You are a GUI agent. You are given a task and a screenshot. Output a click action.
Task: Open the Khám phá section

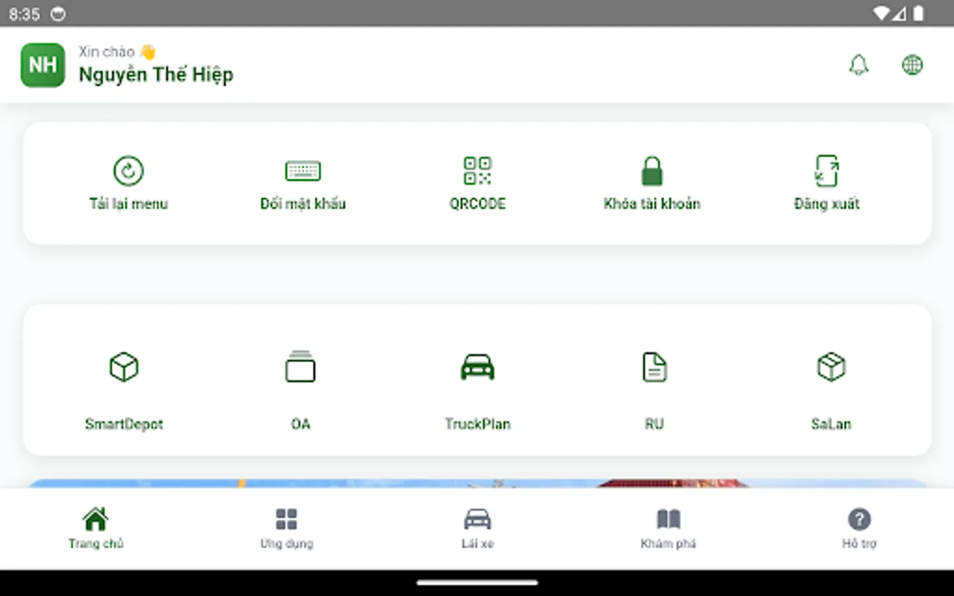[668, 526]
